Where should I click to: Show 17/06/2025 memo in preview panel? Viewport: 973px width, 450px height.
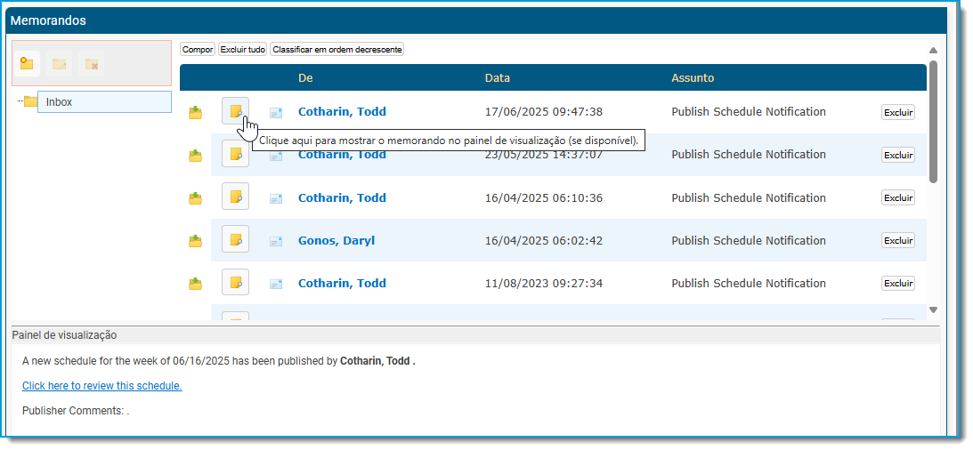235,111
